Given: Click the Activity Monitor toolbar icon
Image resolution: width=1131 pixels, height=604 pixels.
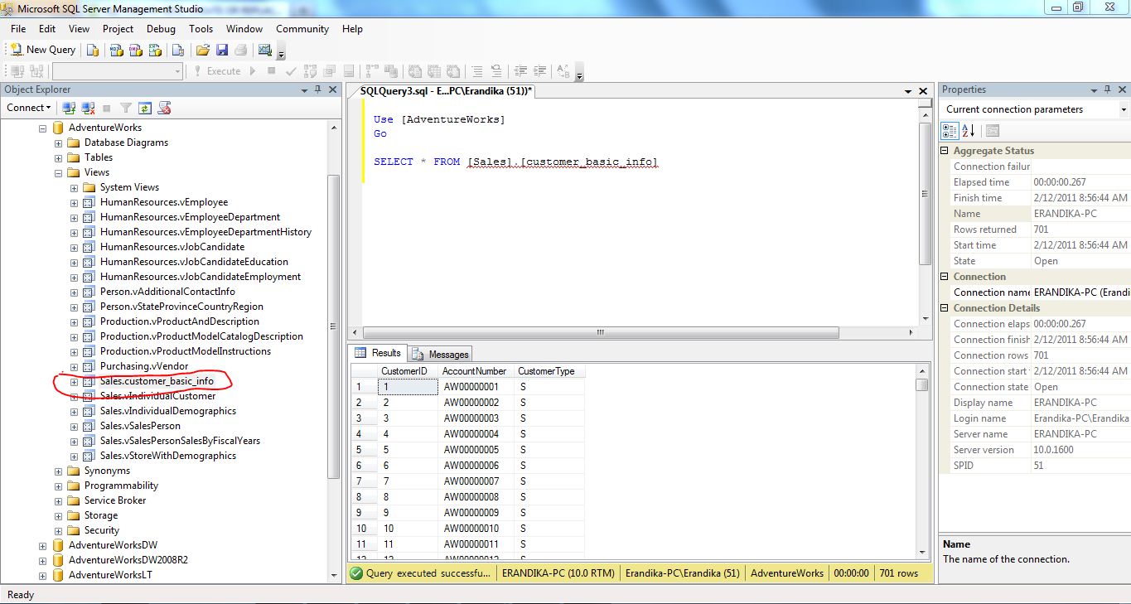Looking at the screenshot, I should pos(265,50).
